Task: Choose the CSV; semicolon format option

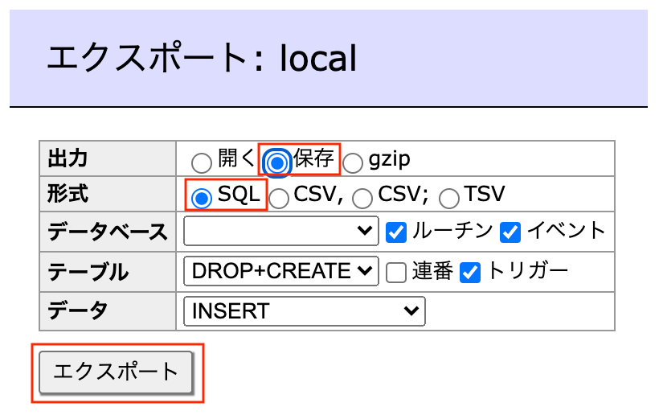Action: point(362,198)
